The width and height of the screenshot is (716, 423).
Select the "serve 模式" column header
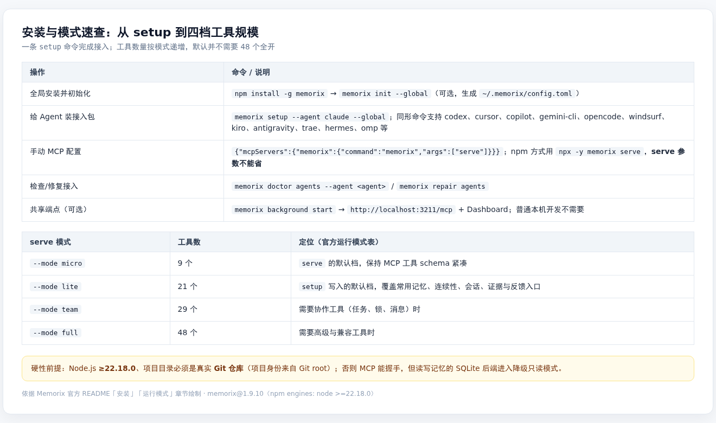point(96,242)
